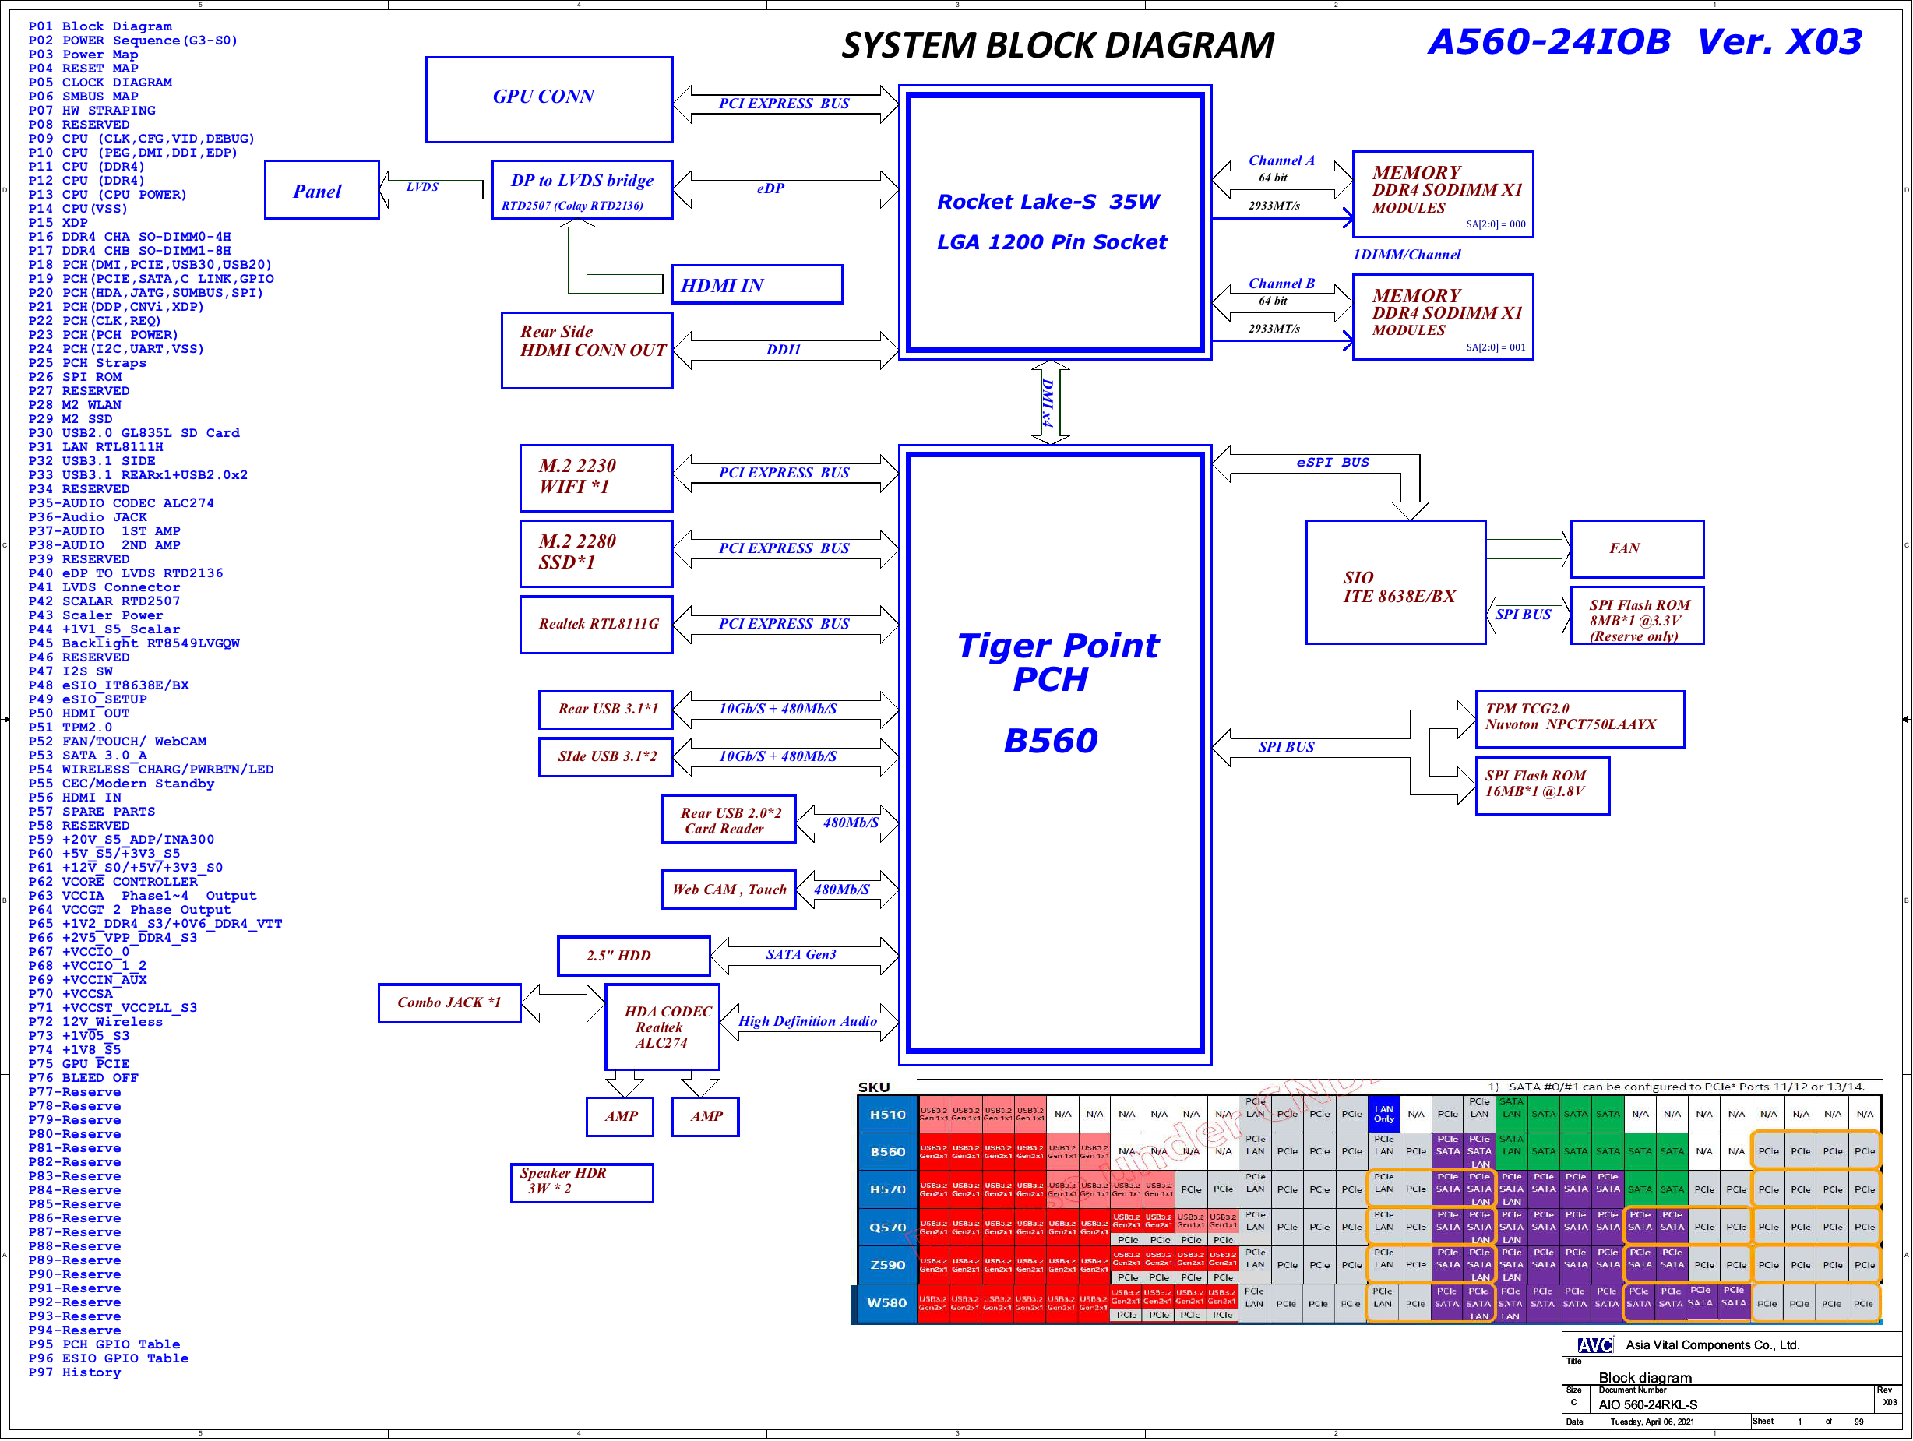Select the SIO ITE 8638E/BX block
1913x1441 pixels.
coord(1396,582)
